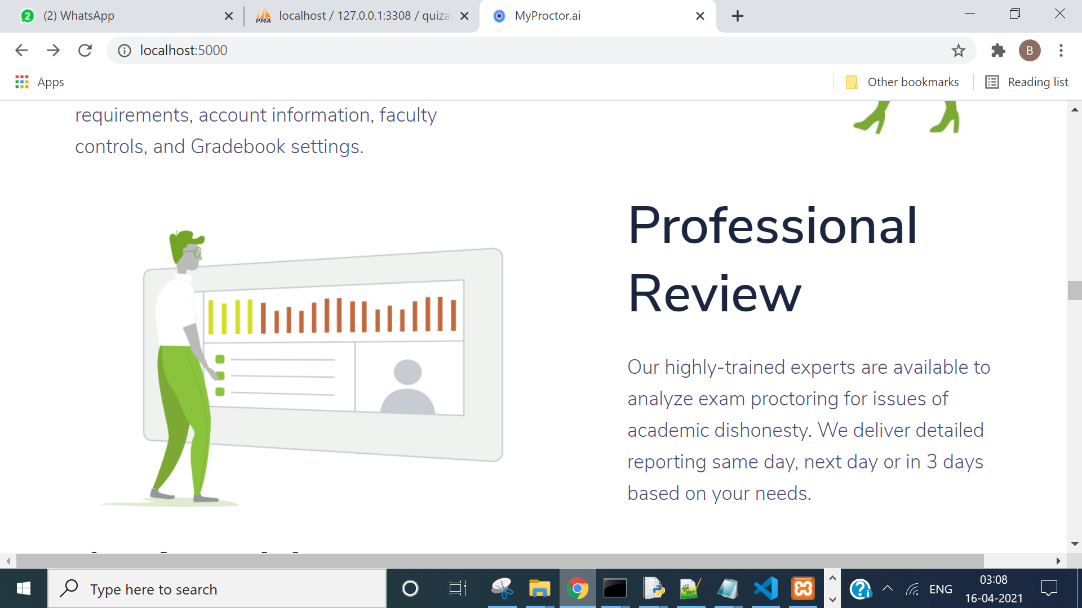This screenshot has height=608, width=1082.
Task: Click the localhost:5000 address bar
Action: [x=507, y=51]
